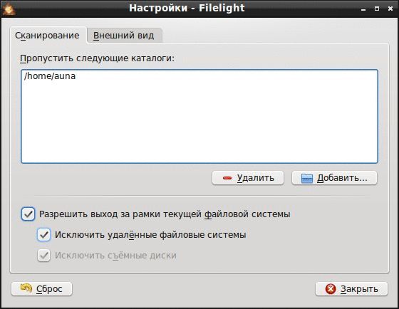
Task: Toggle Исключить съёмные диски checkbox
Action: [44, 256]
